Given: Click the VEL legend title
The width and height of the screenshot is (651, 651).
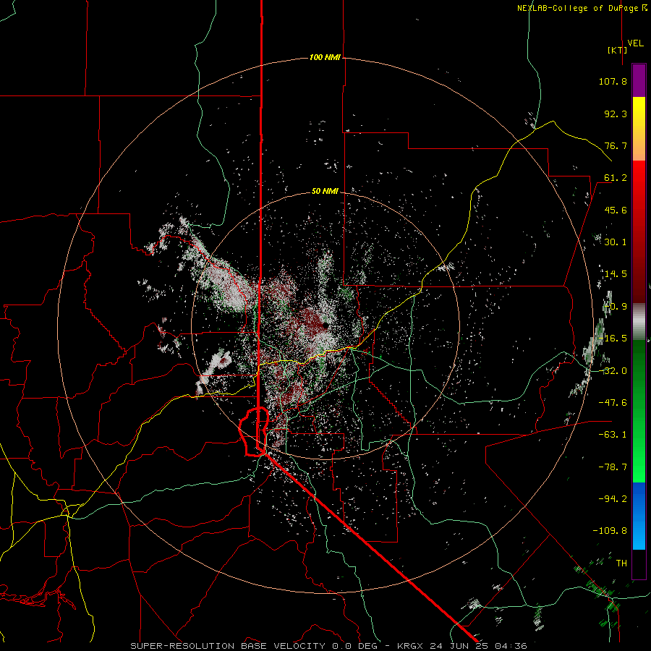Looking at the screenshot, I should click(x=635, y=43).
